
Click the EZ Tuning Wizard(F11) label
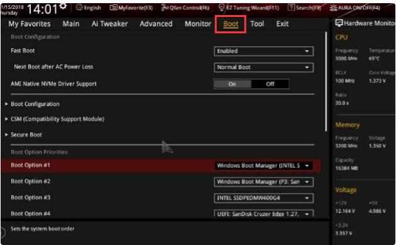[253, 8]
